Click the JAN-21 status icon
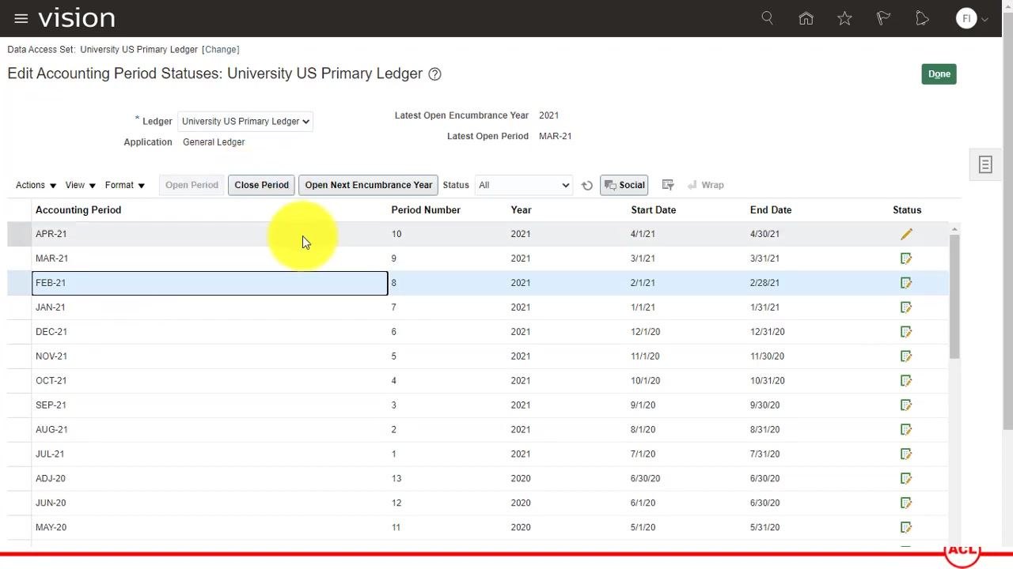Viewport: 1013px width, 569px height. (x=906, y=307)
